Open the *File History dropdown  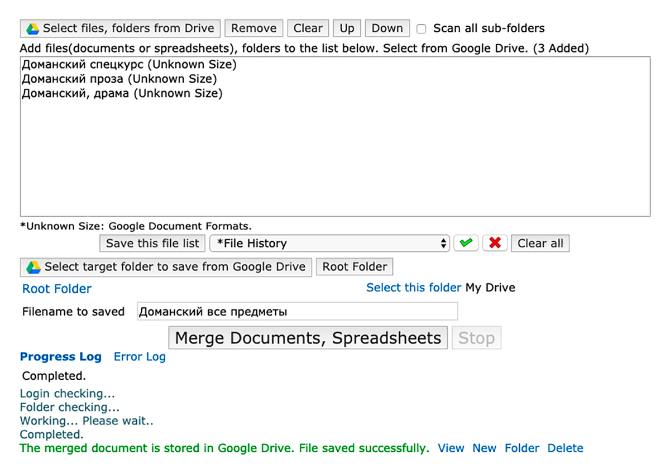pos(329,243)
